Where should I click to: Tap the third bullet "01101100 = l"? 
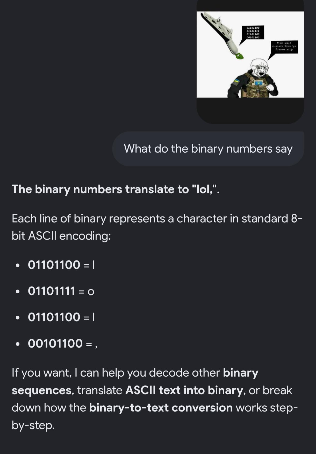pos(61,317)
